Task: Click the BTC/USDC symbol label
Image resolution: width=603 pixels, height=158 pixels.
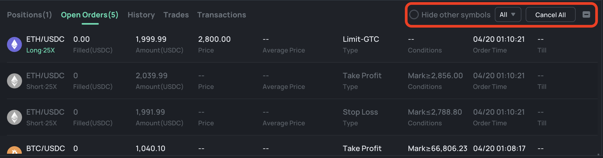Action: pos(46,148)
